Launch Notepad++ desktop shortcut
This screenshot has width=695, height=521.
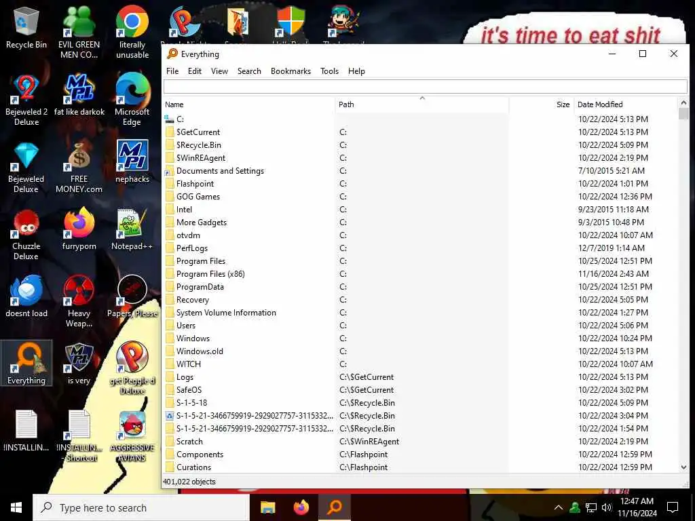pos(132,229)
